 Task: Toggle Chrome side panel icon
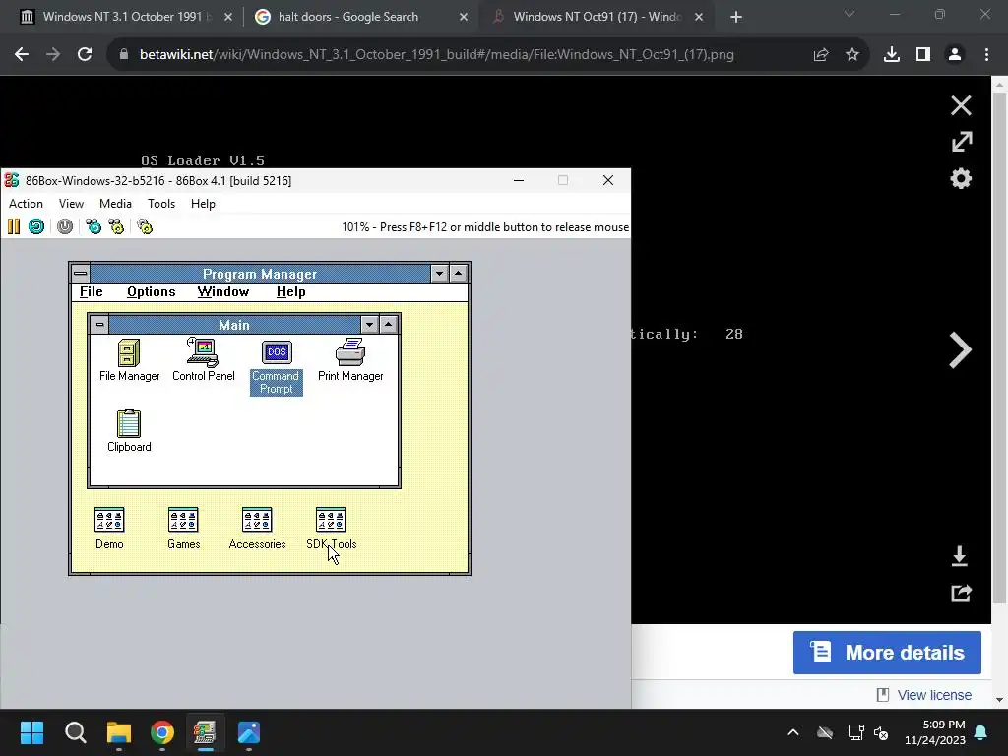pos(923,55)
